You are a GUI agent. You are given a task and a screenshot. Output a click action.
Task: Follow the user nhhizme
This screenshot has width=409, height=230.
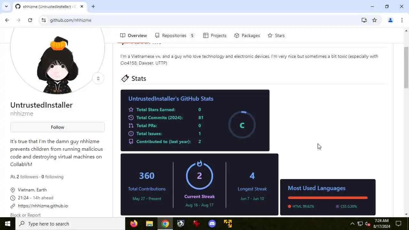pyautogui.click(x=58, y=127)
